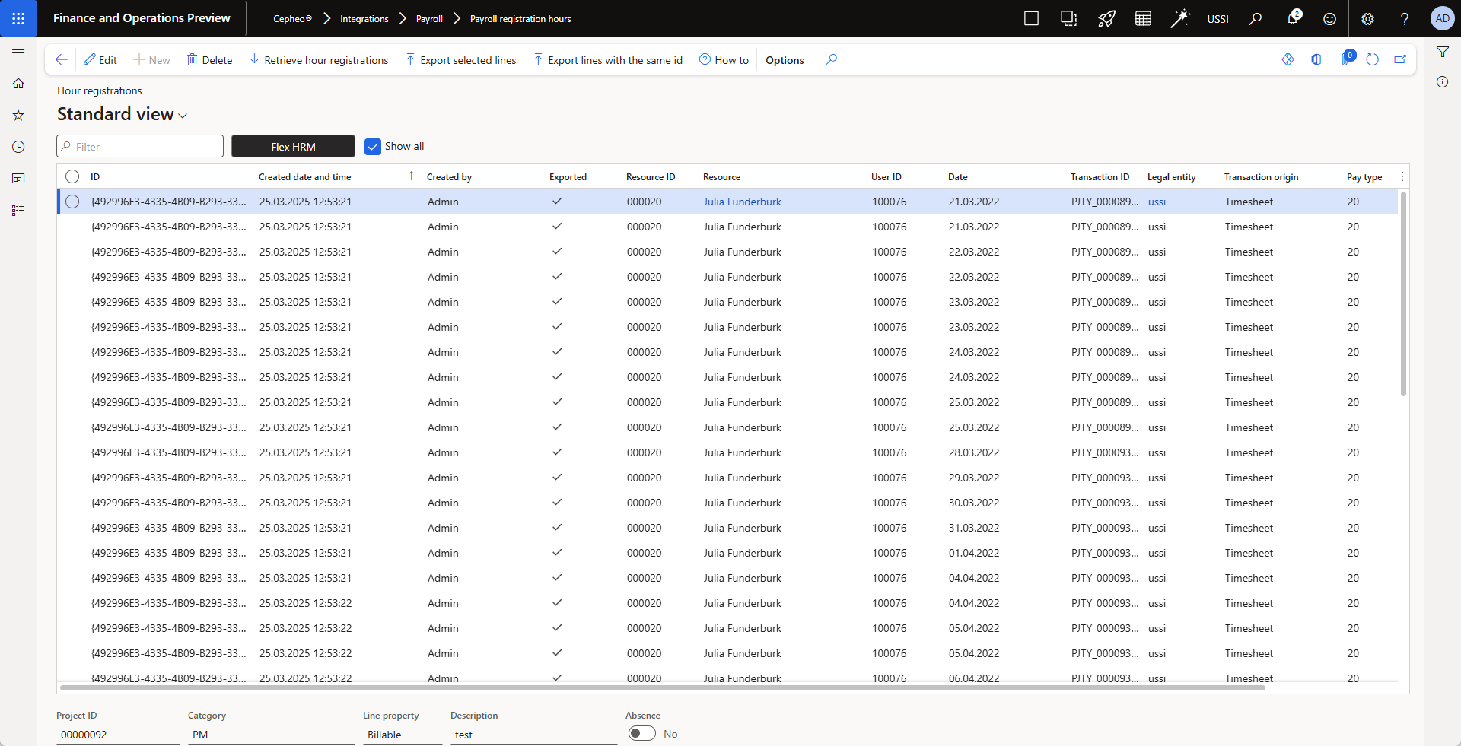The height and width of the screenshot is (746, 1461).
Task: Click the back arrow in toolbar
Action: pyautogui.click(x=62, y=59)
